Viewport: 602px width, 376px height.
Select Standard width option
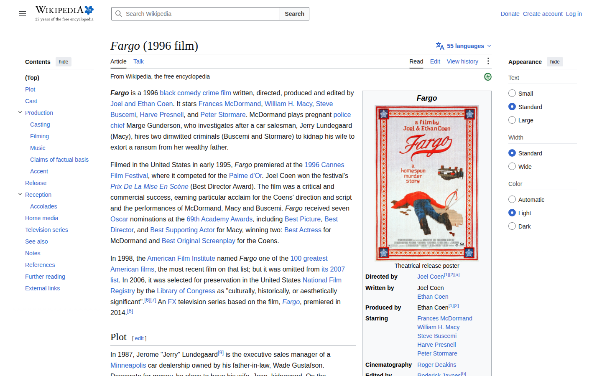pos(512,153)
